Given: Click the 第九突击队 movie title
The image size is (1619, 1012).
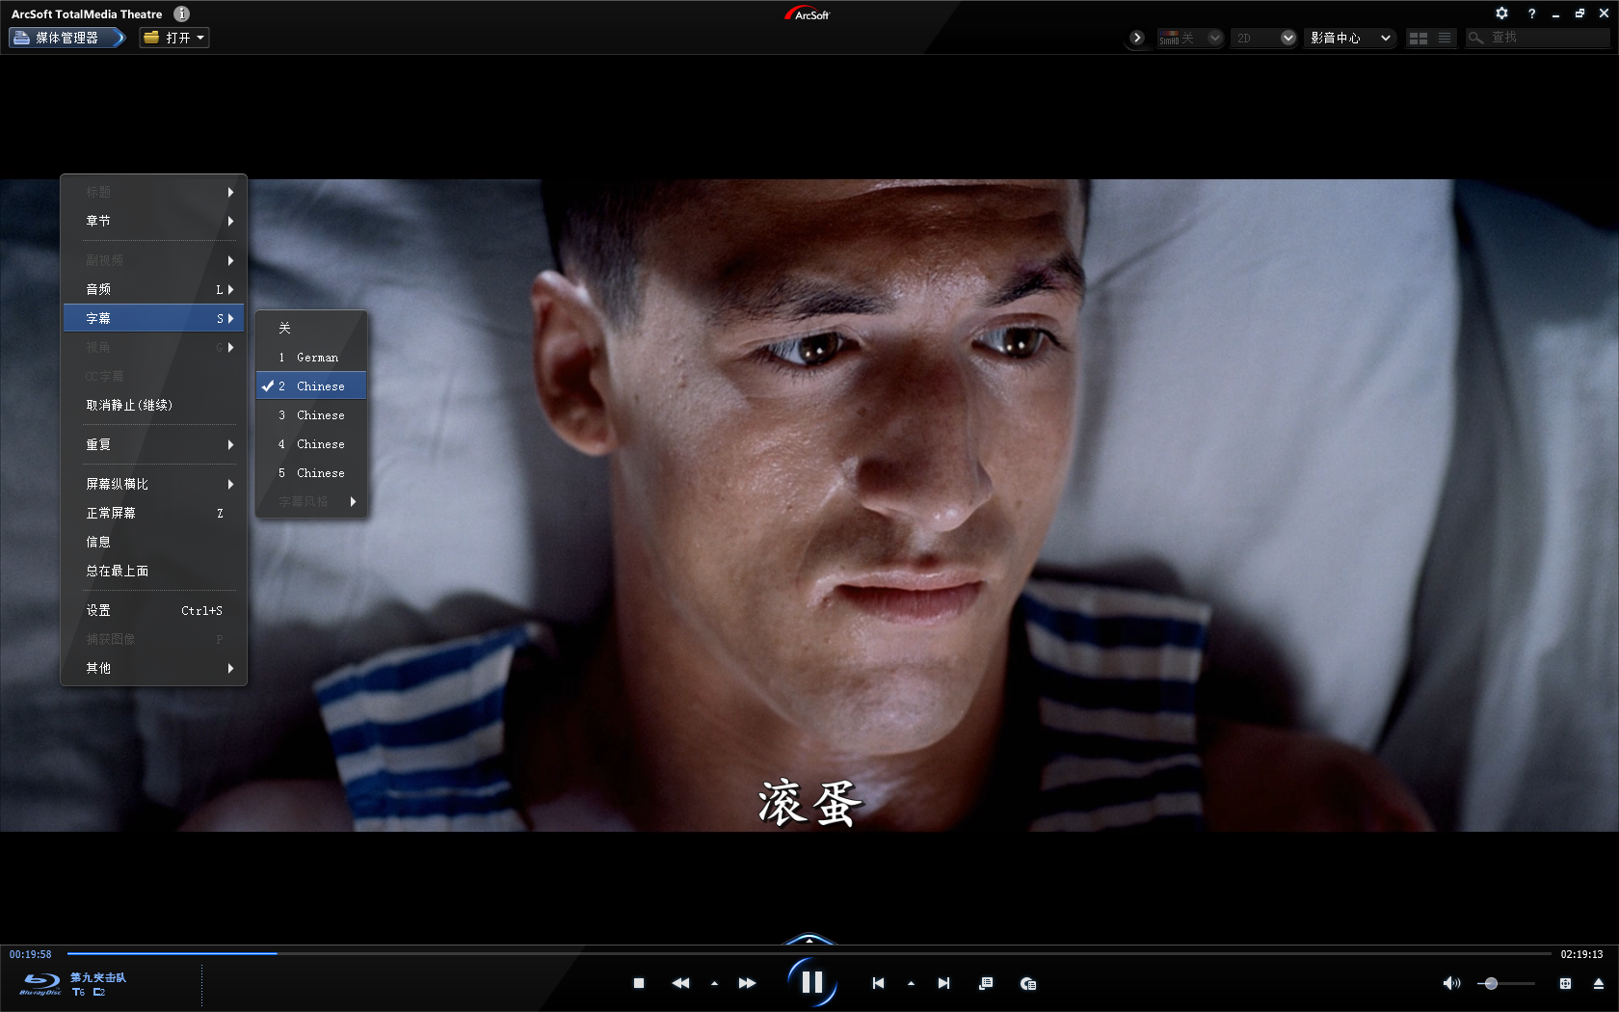Looking at the screenshot, I should tap(98, 977).
